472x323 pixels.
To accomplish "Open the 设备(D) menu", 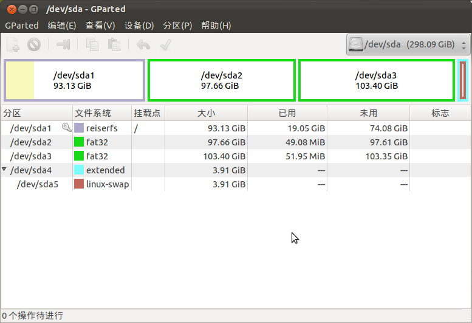I will 139,26.
